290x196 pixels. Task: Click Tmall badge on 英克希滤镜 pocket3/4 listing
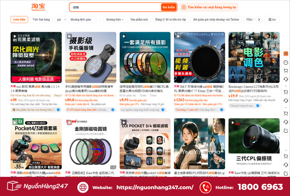point(122,172)
